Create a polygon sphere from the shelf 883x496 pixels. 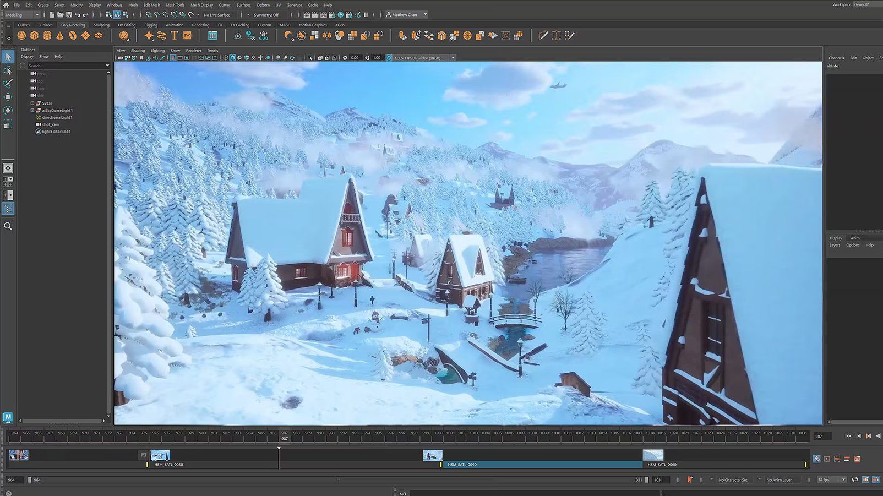point(21,35)
